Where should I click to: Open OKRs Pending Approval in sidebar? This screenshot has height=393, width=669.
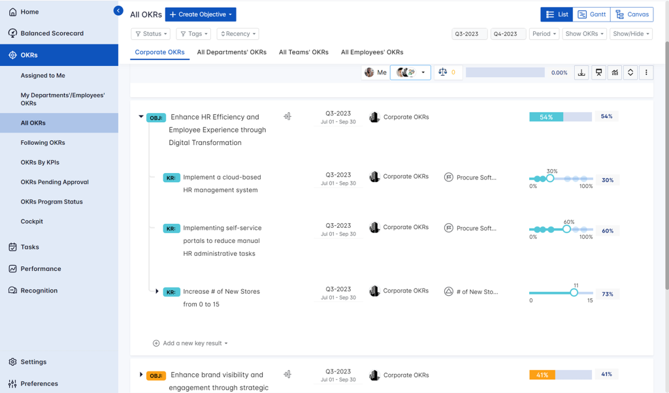54,182
